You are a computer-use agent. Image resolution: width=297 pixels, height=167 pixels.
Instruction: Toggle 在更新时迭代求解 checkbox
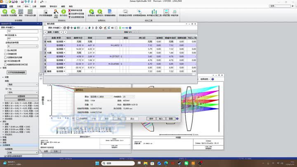(5, 57)
